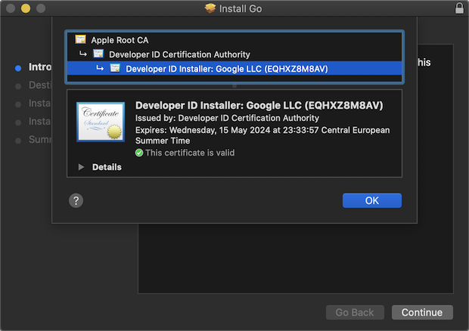The height and width of the screenshot is (331, 469).
Task: Click the Continue button
Action: pos(422,312)
